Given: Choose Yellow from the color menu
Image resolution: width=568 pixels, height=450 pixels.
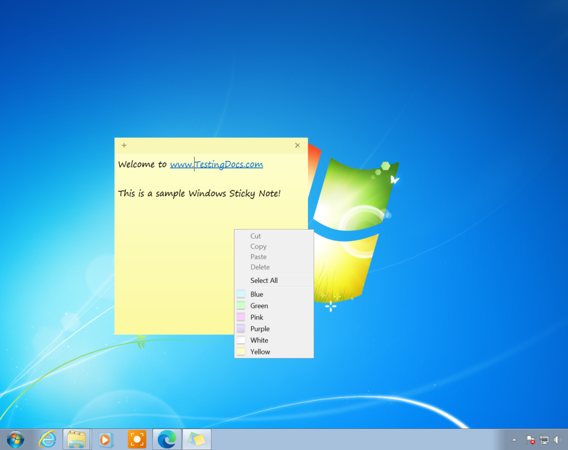Looking at the screenshot, I should click(261, 351).
